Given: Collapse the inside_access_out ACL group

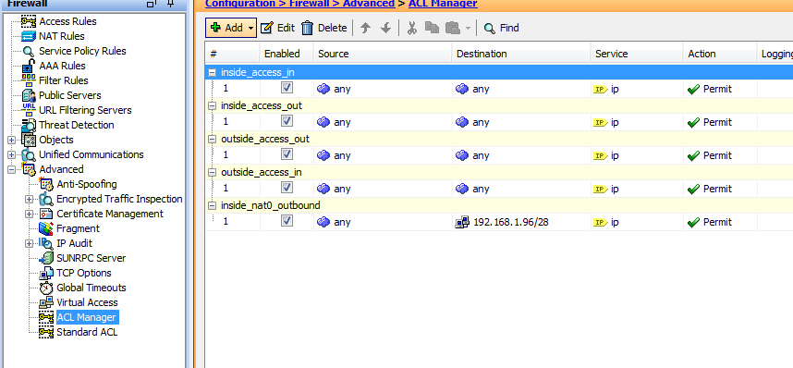Looking at the screenshot, I should pyautogui.click(x=213, y=105).
